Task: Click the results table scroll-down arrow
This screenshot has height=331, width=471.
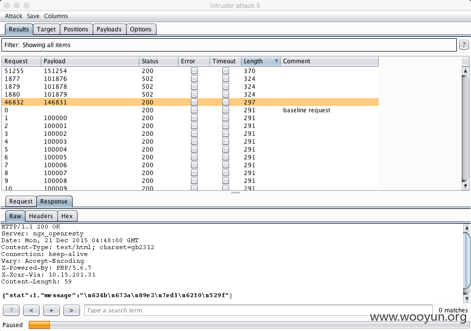Action: 465,186
